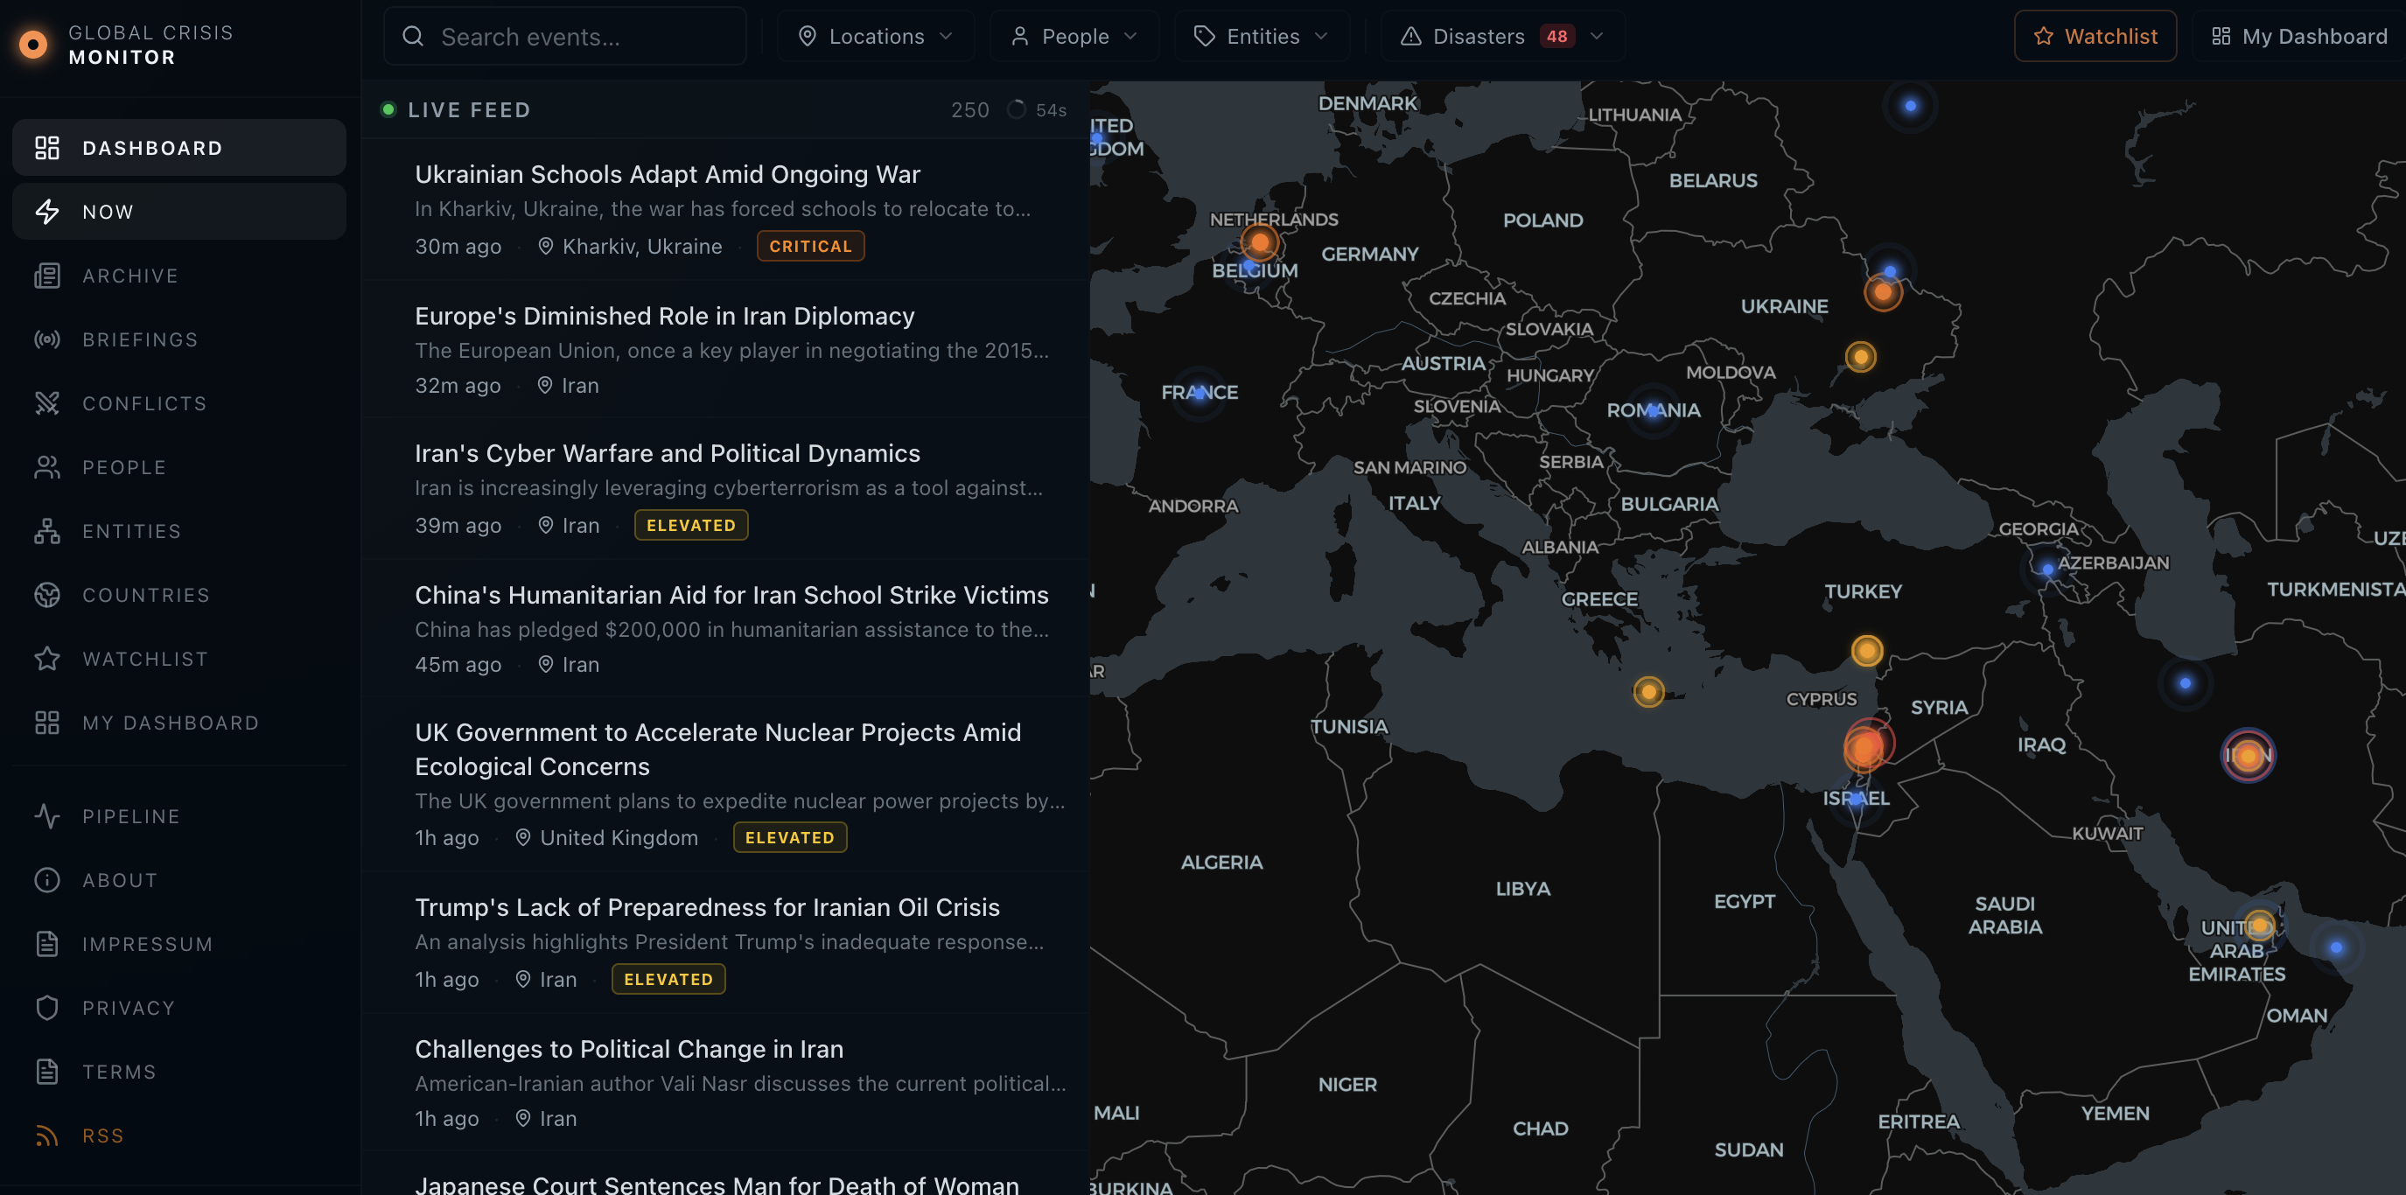Open 'Europe's Diminished Role in Iran Diplomacy' article

point(664,316)
